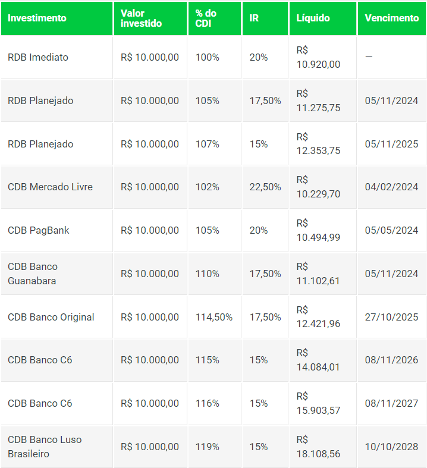Select the 10/10/2028 maturity date

391,447
